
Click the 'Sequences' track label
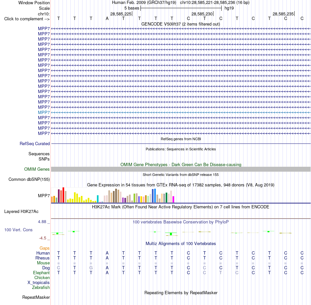39,154
